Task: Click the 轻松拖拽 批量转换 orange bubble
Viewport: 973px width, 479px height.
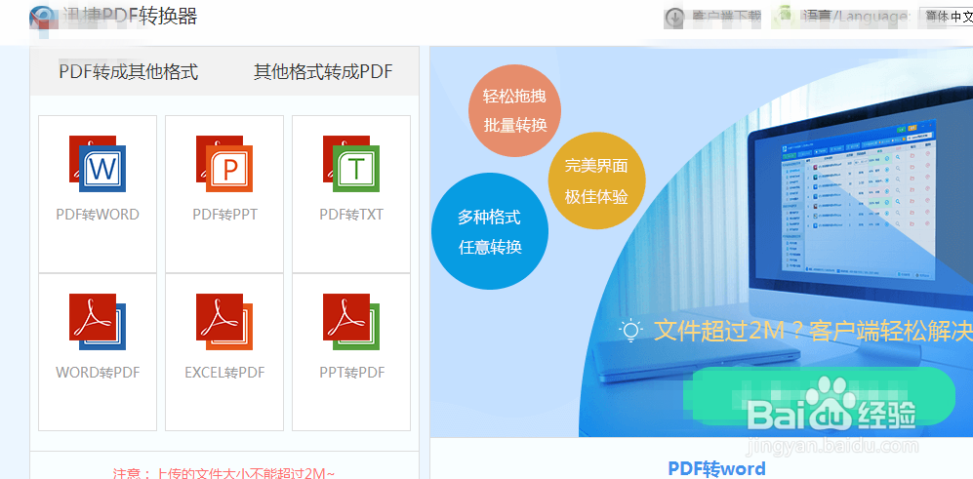Action: point(514,110)
